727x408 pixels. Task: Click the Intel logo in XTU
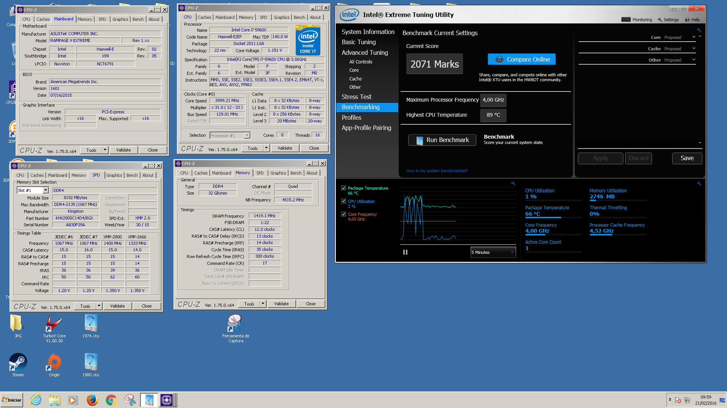(x=349, y=15)
